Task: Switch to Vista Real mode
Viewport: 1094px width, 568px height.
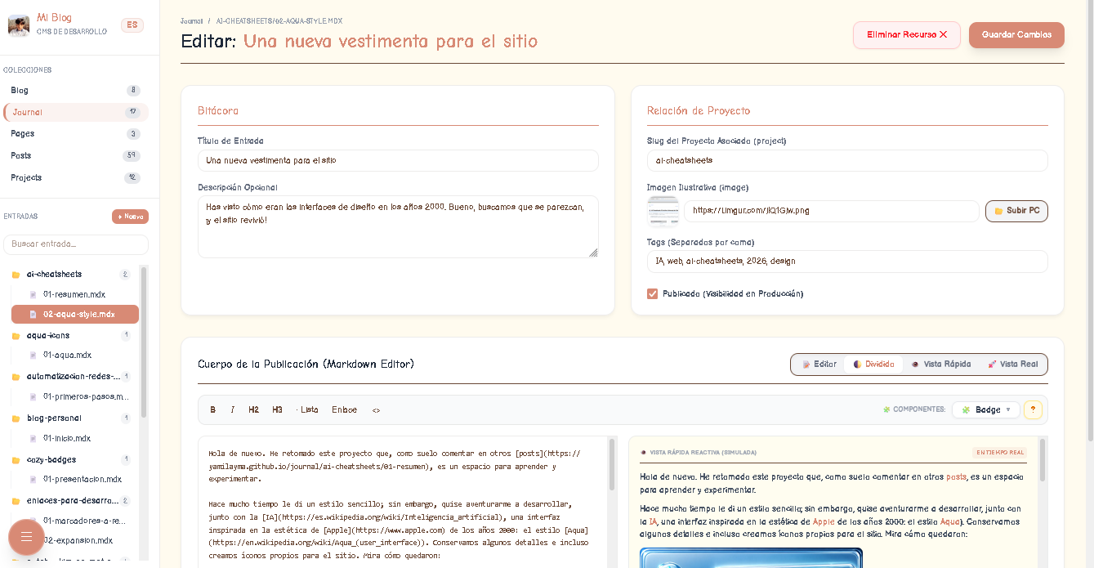Action: click(1013, 365)
